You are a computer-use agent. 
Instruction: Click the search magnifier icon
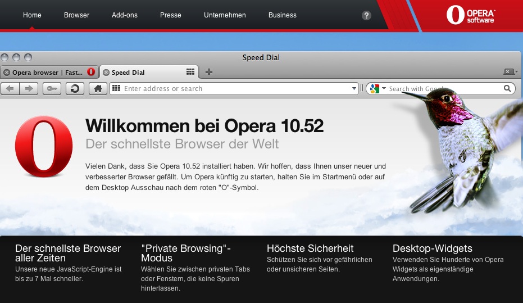pyautogui.click(x=507, y=88)
